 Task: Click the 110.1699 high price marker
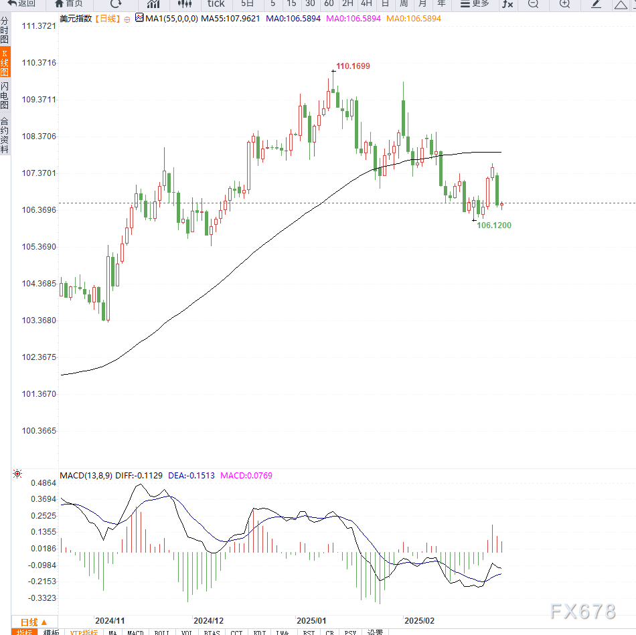tap(353, 66)
